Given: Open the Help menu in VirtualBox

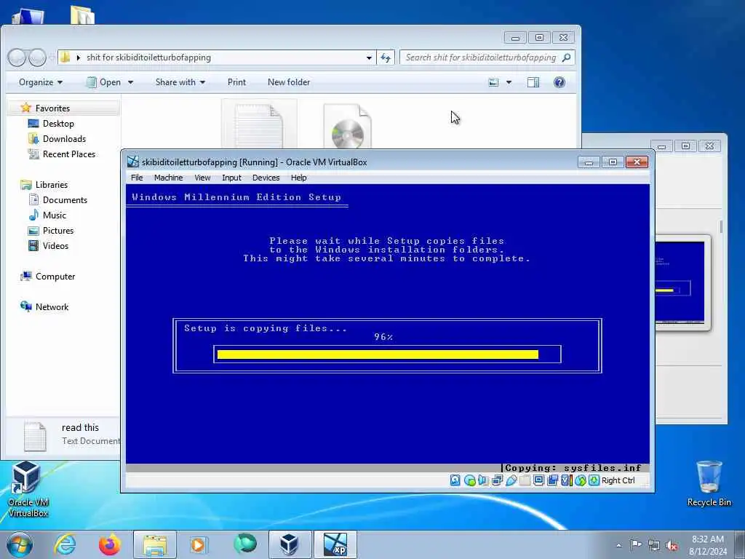Looking at the screenshot, I should [x=298, y=178].
